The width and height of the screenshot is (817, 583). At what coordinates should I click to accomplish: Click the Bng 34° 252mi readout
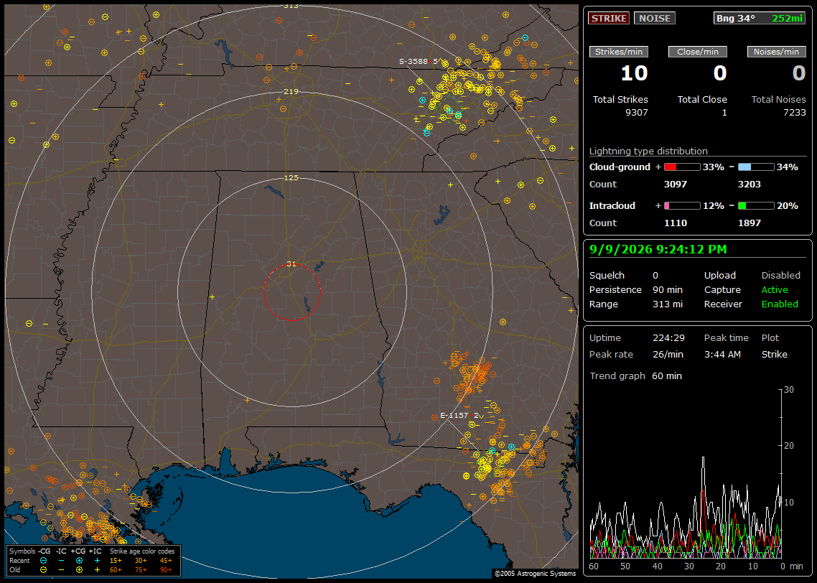tap(760, 18)
